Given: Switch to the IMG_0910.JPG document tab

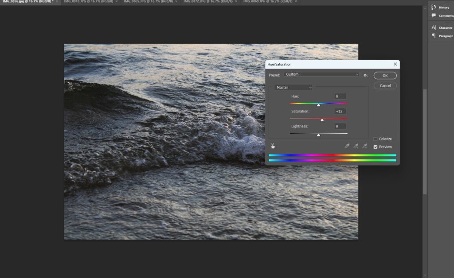Looking at the screenshot, I should click(88, 1).
